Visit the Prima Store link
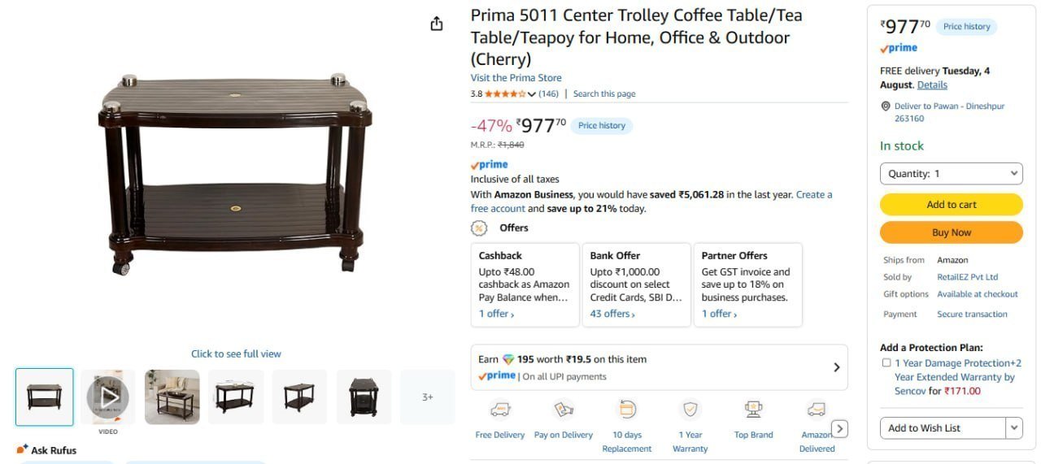Screen dimensions: 1041x464 (x=516, y=78)
